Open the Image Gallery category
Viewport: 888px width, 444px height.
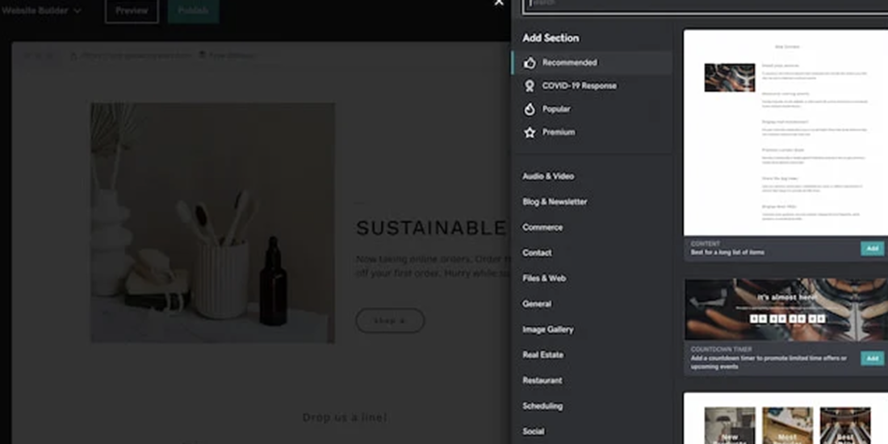[548, 329]
